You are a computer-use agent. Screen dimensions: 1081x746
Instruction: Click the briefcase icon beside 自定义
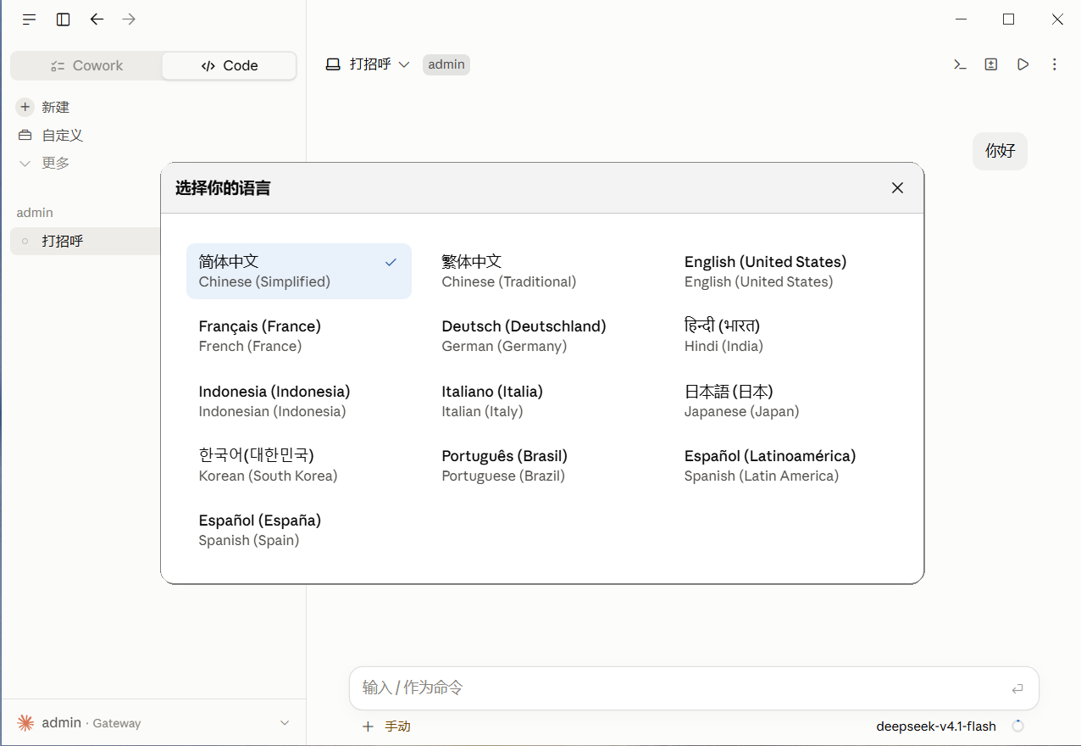[x=25, y=136]
